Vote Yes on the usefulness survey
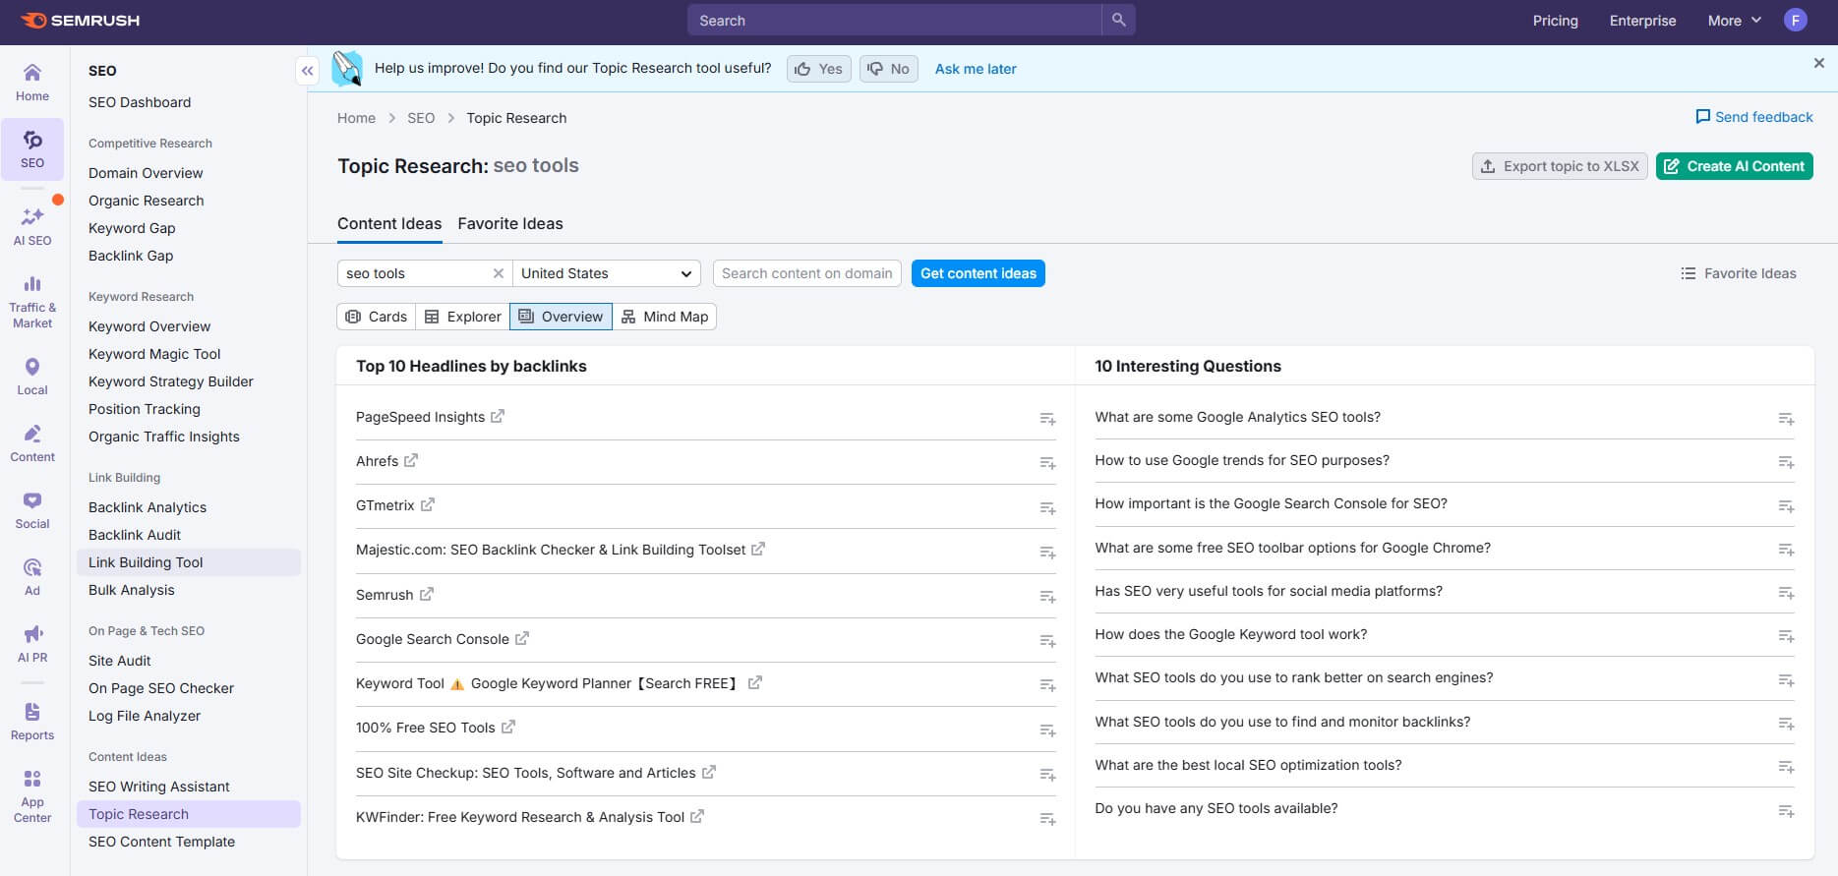The image size is (1838, 876). point(818,69)
